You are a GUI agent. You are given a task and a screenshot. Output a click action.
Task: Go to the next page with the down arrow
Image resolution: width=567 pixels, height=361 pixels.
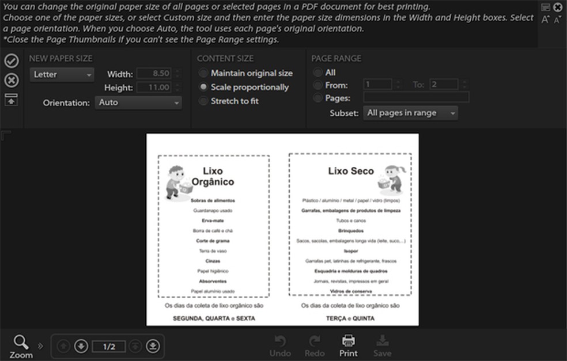click(x=81, y=345)
